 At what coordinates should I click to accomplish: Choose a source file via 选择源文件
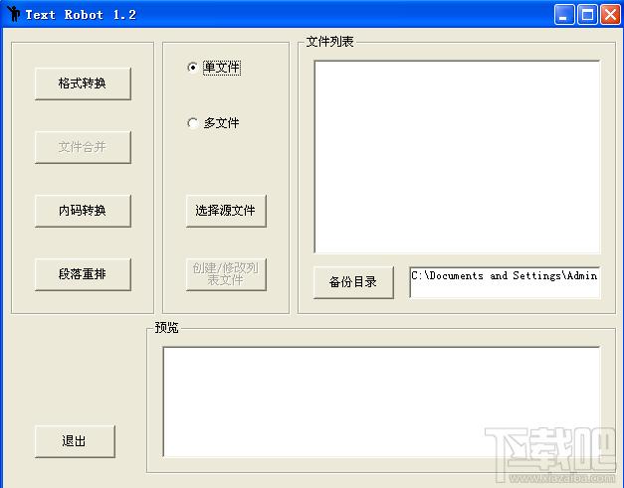226,211
